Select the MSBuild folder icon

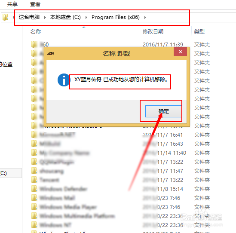(x=34, y=144)
